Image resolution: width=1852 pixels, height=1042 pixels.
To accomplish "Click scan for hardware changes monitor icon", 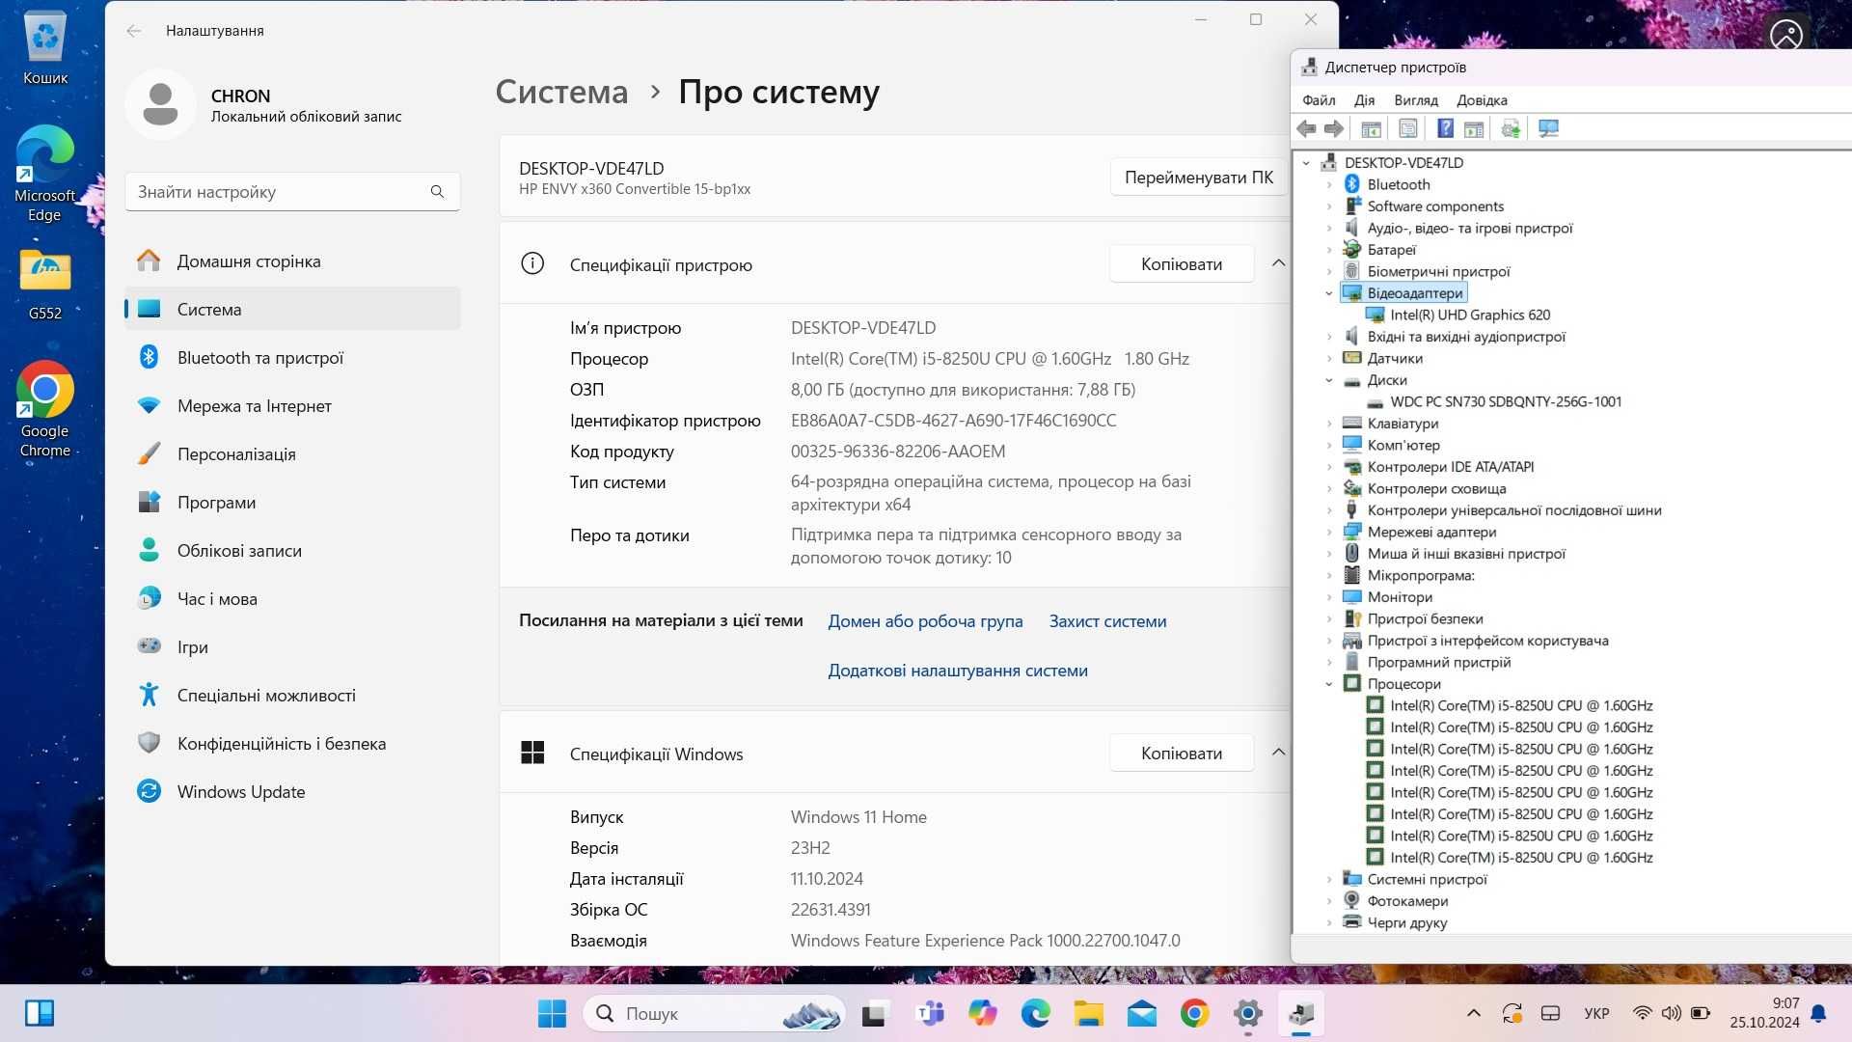I will tap(1548, 128).
